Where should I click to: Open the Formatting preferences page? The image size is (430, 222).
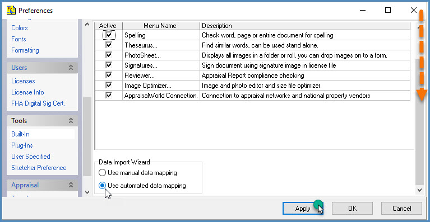coord(25,50)
